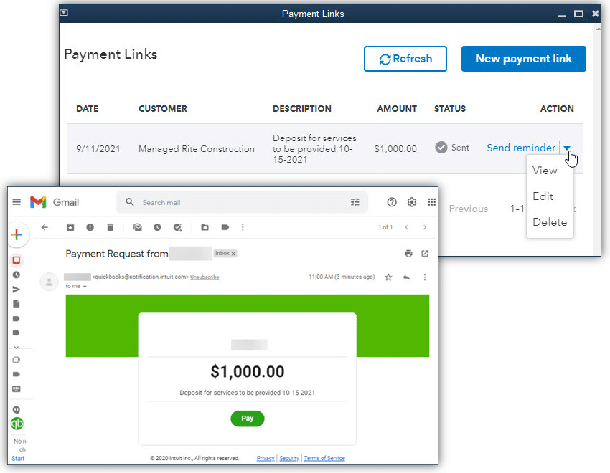Viewport: 610px width, 473px height.
Task: Click the sender avatar icon
Action: (49, 282)
